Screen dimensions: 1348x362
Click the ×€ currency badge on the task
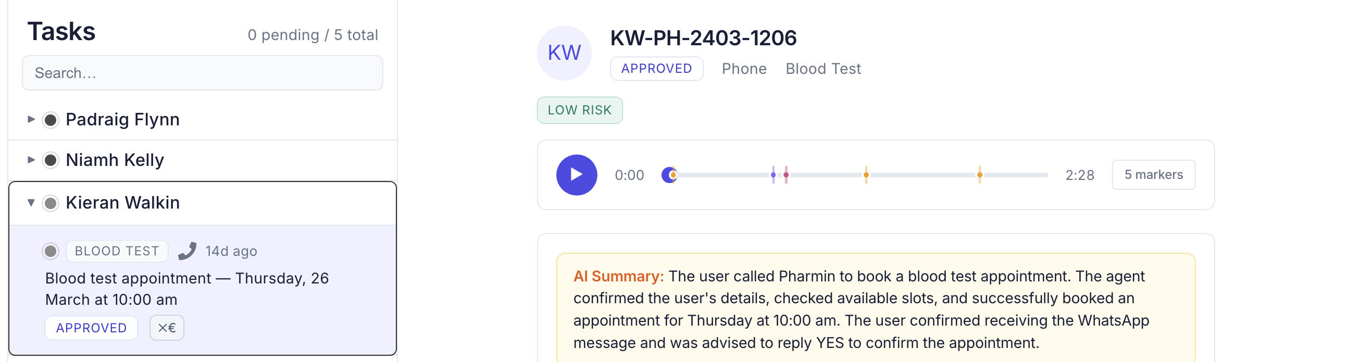coord(166,328)
